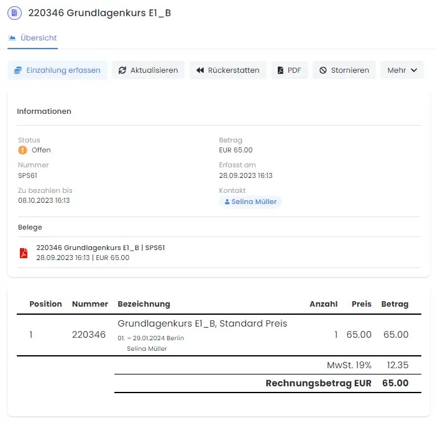Viewport: 435px width, 423px height.
Task: Click the Aktualisieren button
Action: 148,70
